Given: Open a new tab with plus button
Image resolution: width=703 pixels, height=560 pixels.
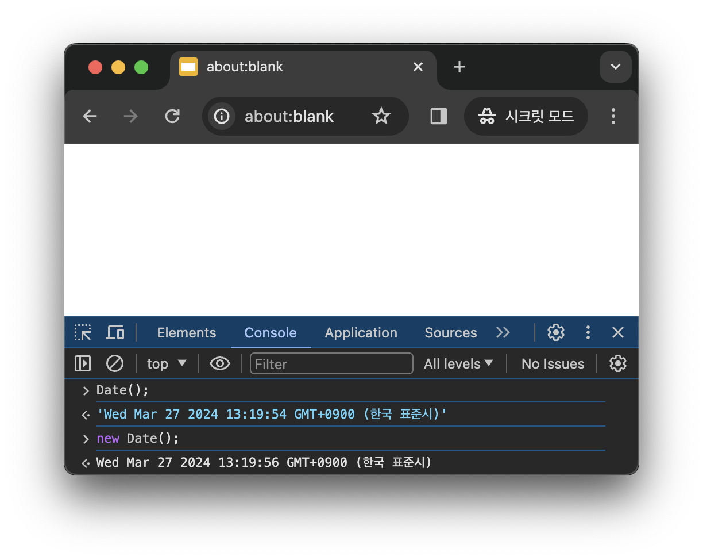Looking at the screenshot, I should point(459,67).
